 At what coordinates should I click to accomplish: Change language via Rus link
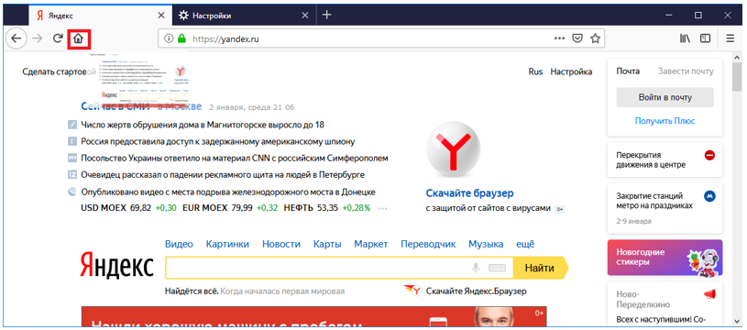(x=535, y=71)
